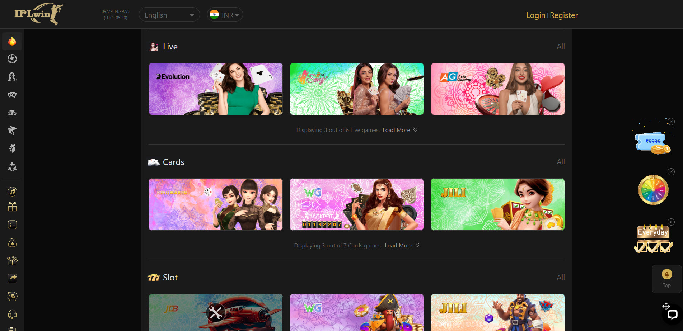This screenshot has height=331, width=683.
Task: Open the hot games flame icon
Action: point(12,41)
